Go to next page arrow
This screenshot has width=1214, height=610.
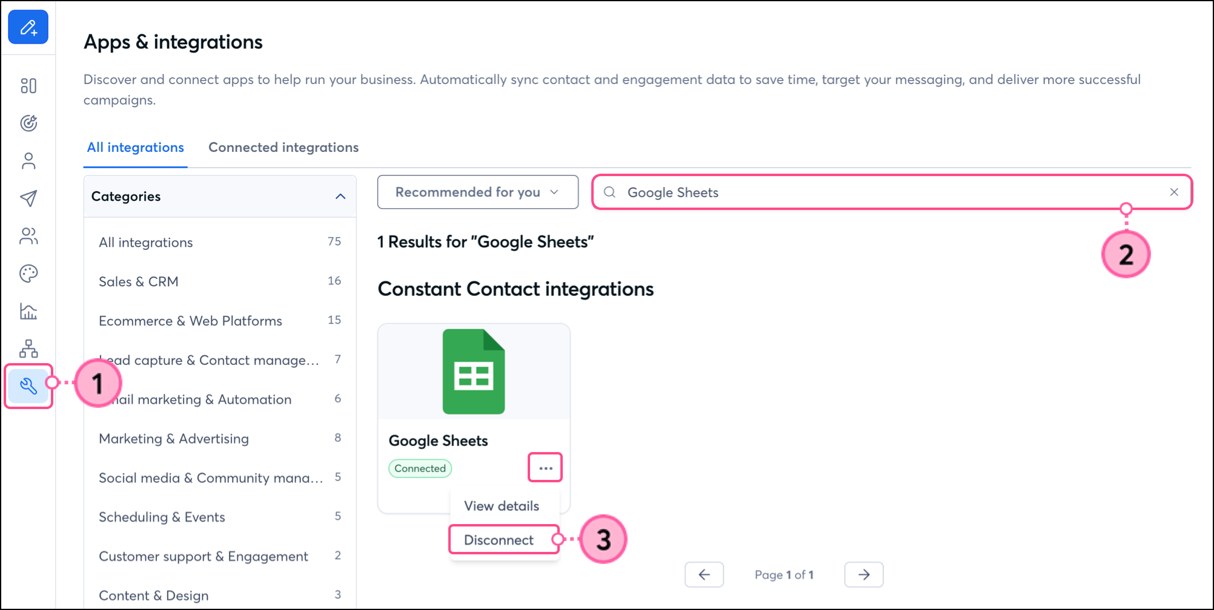[x=864, y=574]
